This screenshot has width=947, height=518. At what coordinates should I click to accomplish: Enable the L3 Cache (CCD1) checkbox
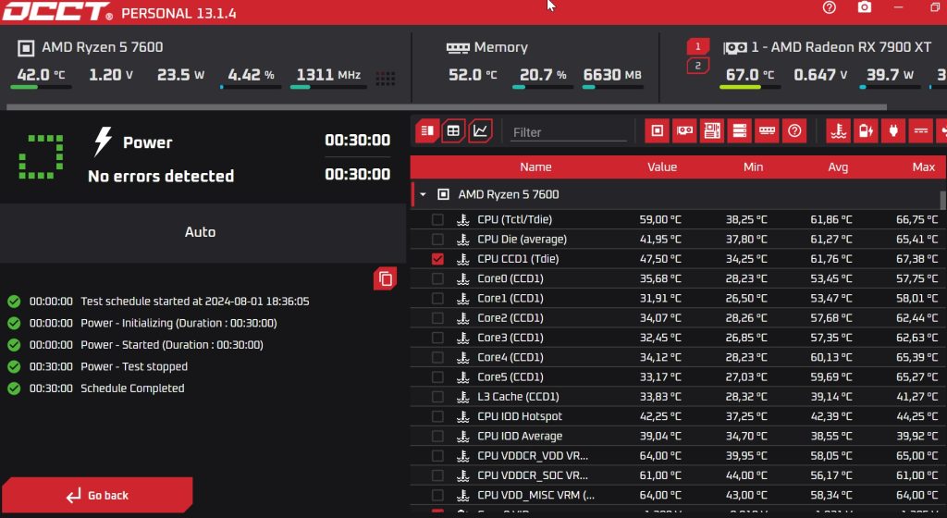(x=437, y=397)
